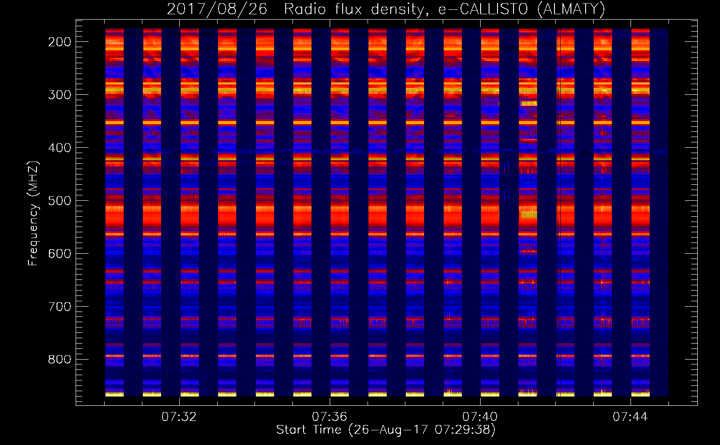Screen dimensions: 720x445
Task: Click the 07:40 time tick label
Action: (480, 417)
